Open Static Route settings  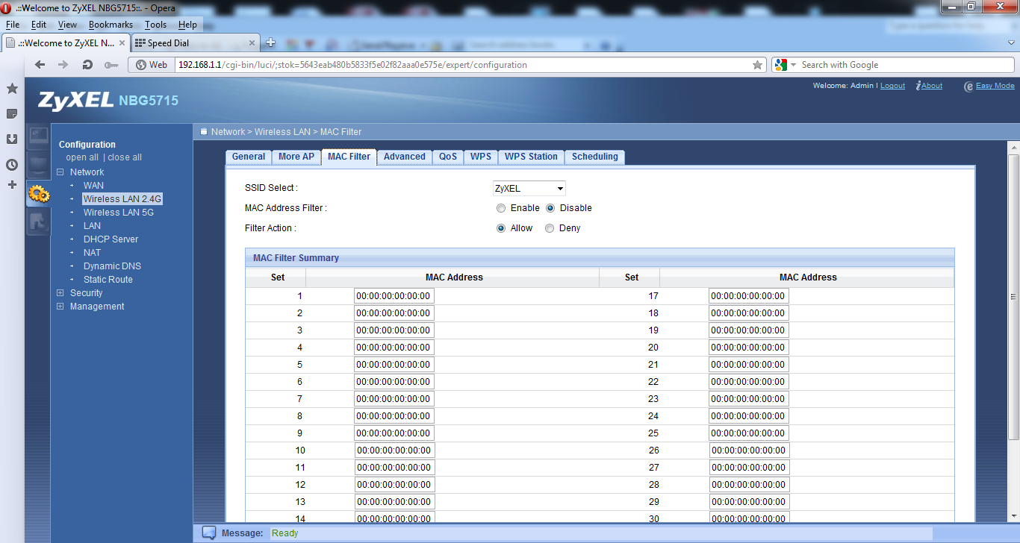[108, 280]
